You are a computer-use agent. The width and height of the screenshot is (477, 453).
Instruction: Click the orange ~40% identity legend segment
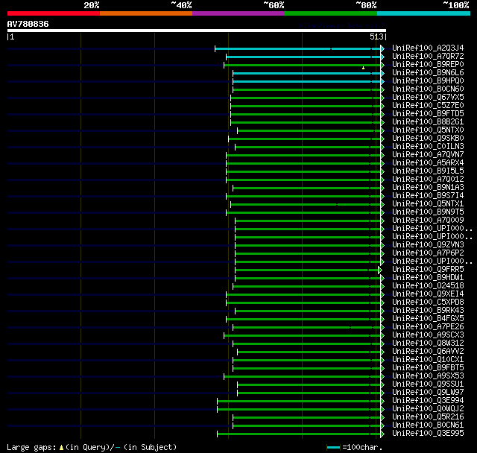tap(146, 13)
